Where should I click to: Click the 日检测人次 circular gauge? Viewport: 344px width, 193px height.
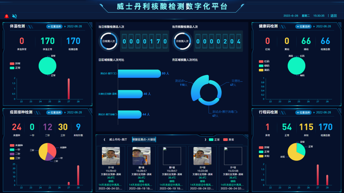pos(108,41)
